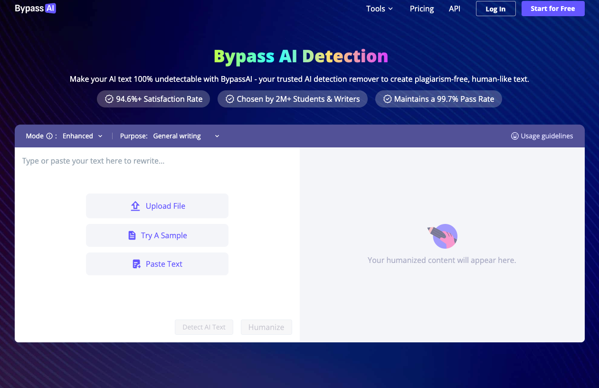Click the BypassAI logo
This screenshot has height=388, width=599.
click(35, 8)
